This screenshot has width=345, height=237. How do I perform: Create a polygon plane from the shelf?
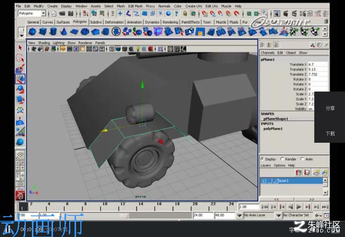(x=74, y=32)
